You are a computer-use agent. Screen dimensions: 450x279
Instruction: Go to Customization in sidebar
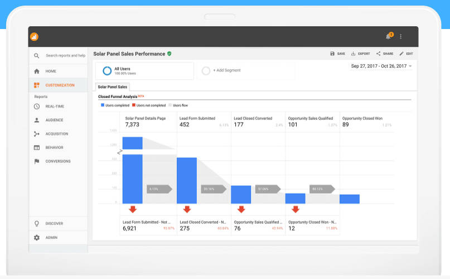pyautogui.click(x=60, y=85)
